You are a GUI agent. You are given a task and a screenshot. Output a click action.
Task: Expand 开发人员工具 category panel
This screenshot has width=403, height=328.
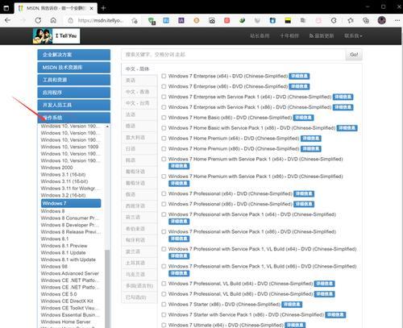74,105
